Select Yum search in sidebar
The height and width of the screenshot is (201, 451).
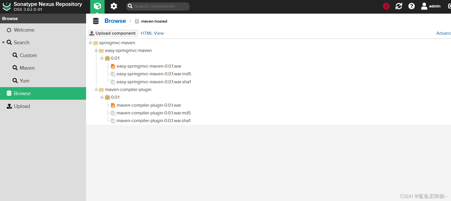click(43, 81)
